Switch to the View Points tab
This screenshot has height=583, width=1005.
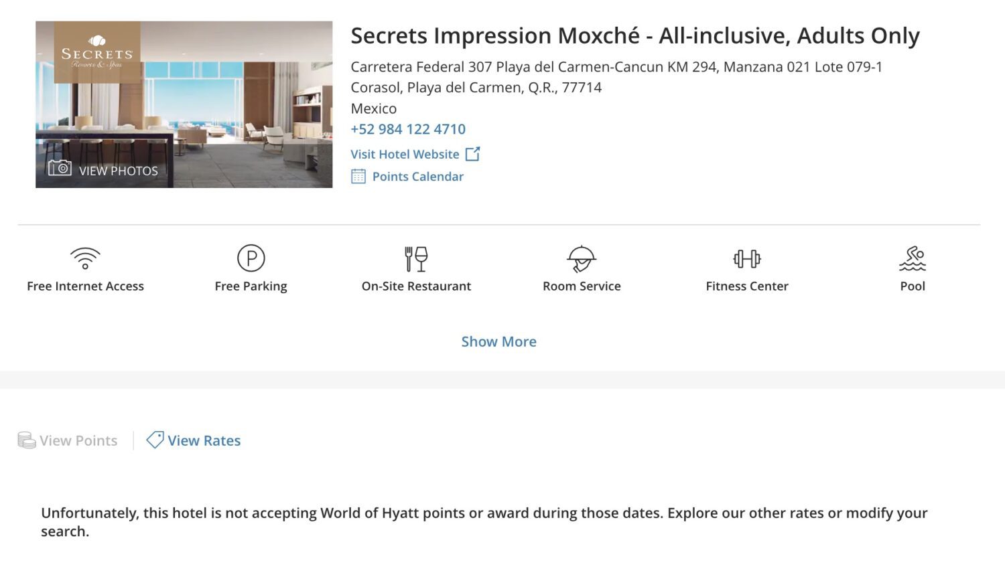pos(77,440)
